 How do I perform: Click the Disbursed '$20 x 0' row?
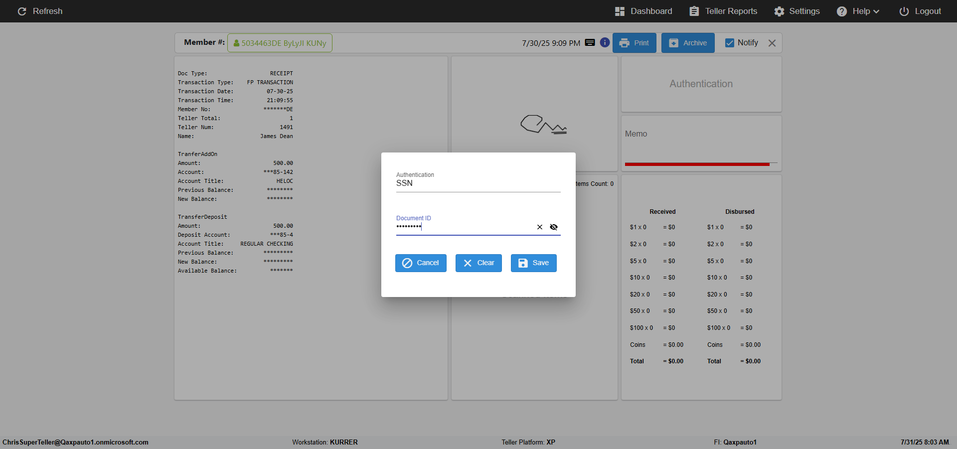[x=730, y=295]
